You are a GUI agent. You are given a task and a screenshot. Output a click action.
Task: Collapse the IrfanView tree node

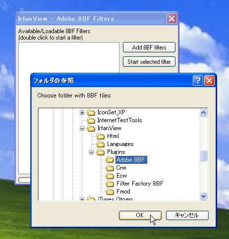[82, 128]
